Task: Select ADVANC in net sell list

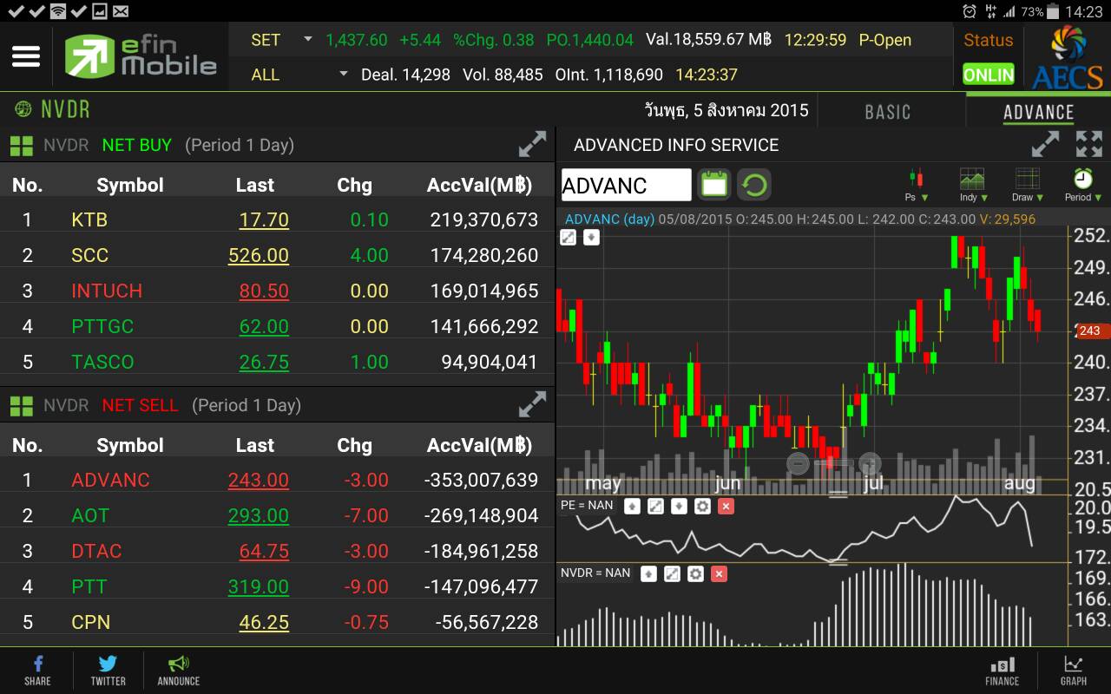Action: tap(110, 481)
